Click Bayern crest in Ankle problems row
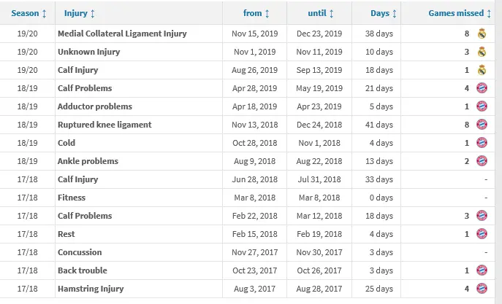 click(482, 161)
